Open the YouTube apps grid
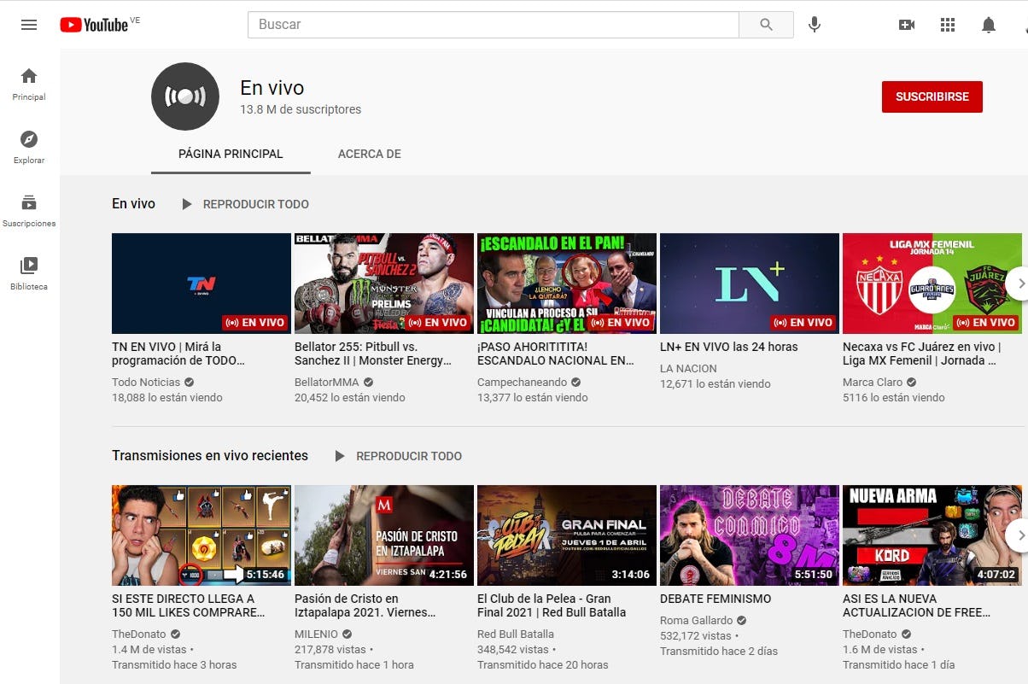Image resolution: width=1028 pixels, height=684 pixels. (x=948, y=25)
